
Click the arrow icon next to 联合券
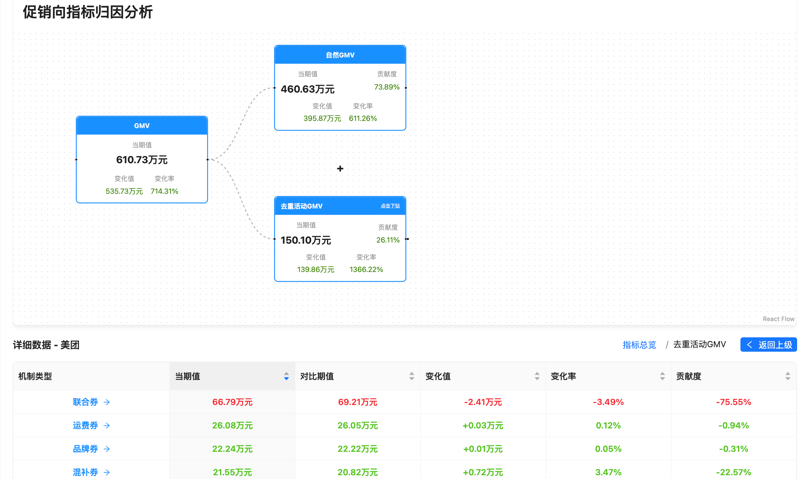pyautogui.click(x=107, y=402)
